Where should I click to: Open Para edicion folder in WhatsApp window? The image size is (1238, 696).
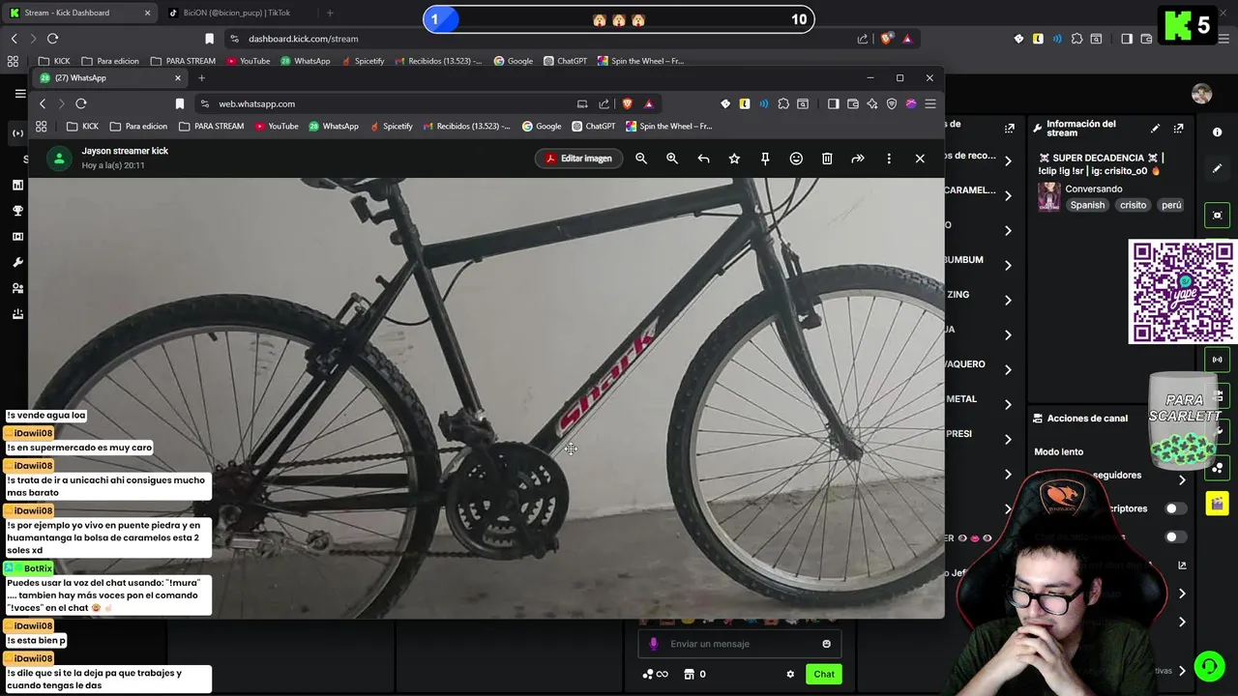coord(138,126)
